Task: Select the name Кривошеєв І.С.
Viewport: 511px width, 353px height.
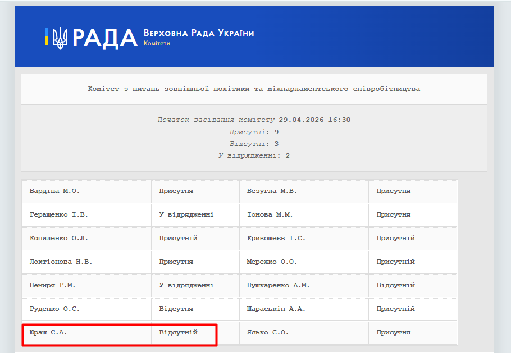Action: 276,238
